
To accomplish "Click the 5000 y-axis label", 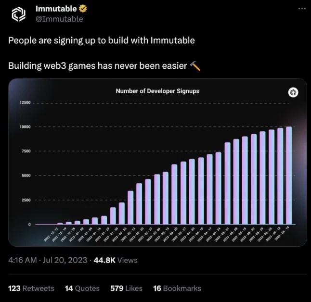I will (x=25, y=176).
